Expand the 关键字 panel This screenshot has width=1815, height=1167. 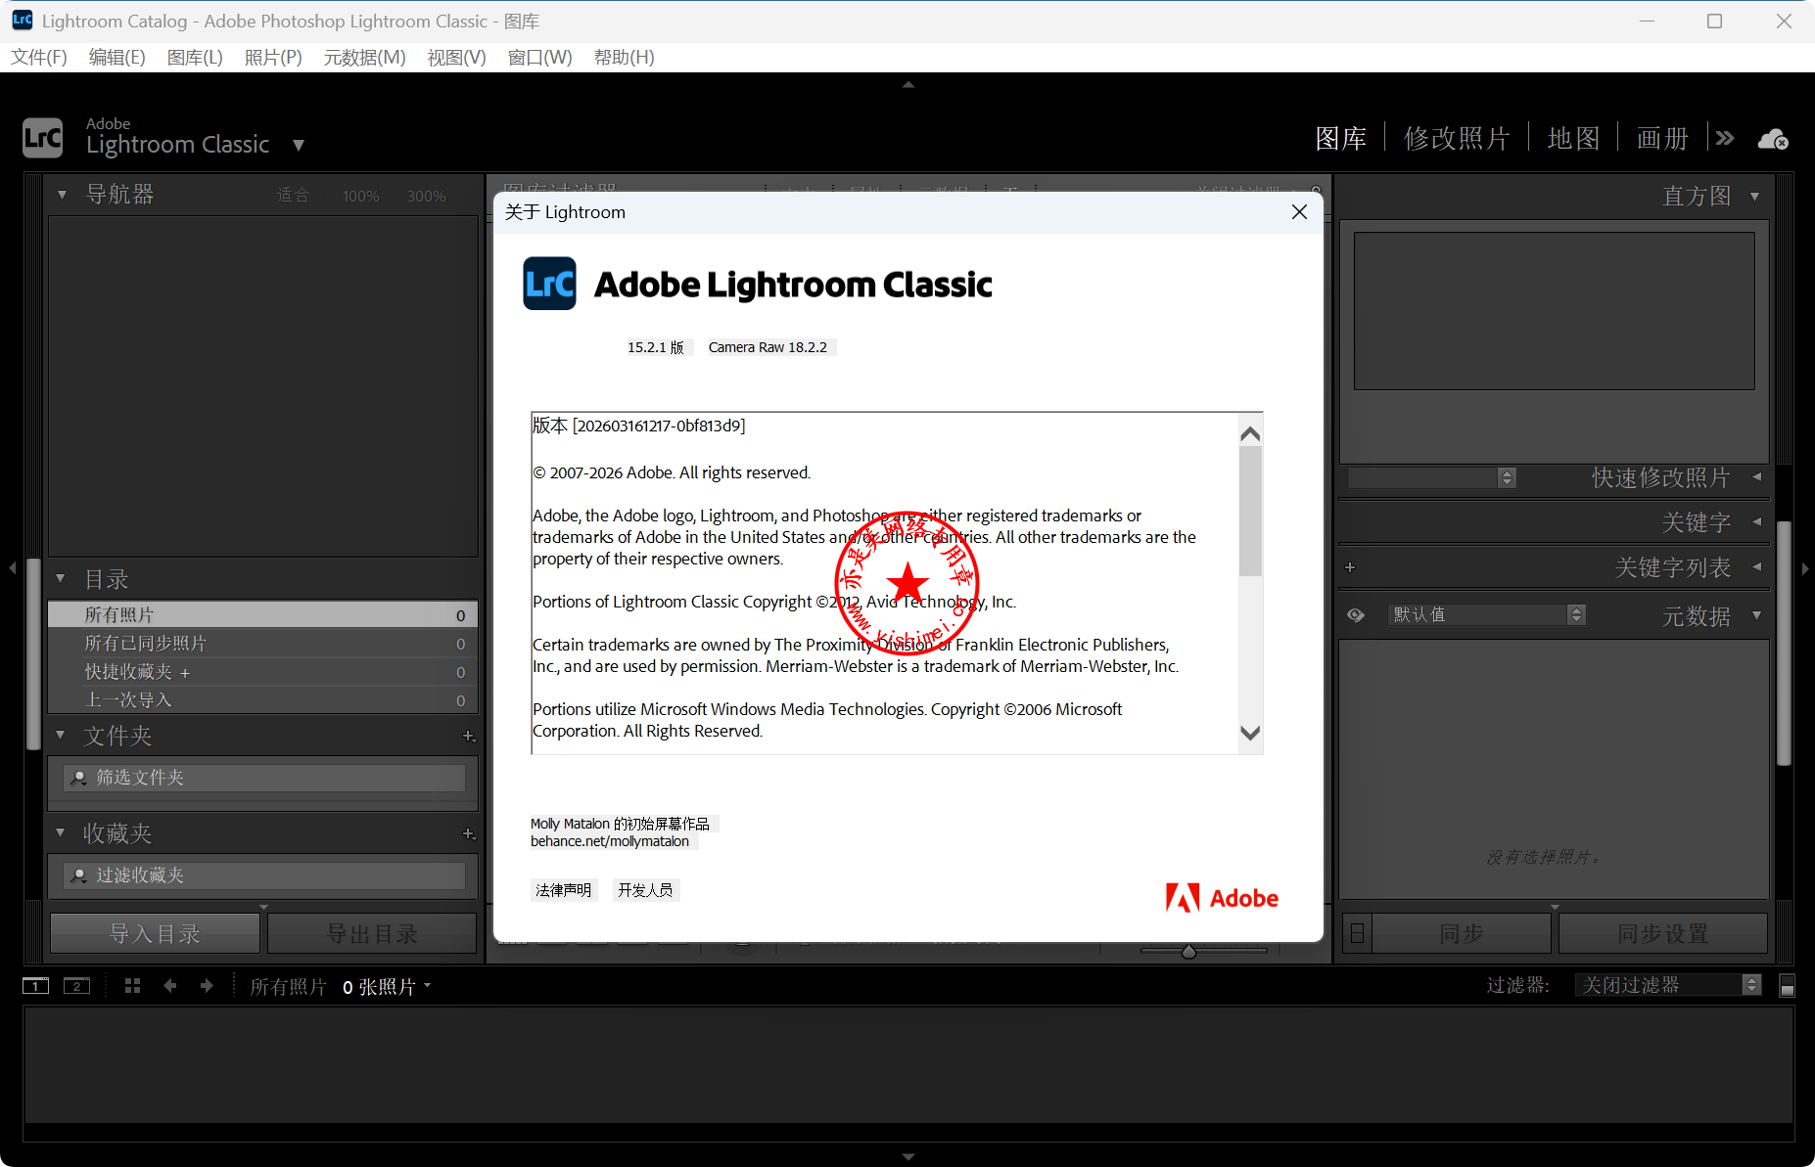click(x=1757, y=521)
